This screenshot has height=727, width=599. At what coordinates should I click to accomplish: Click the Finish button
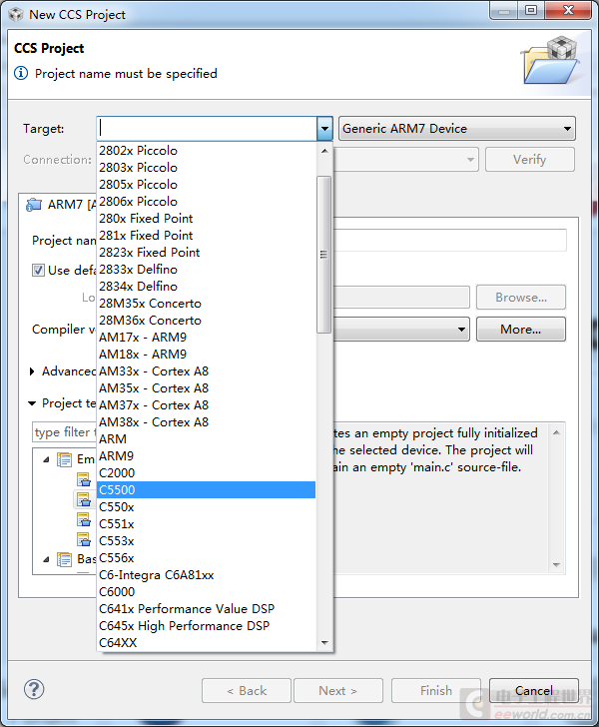click(x=436, y=691)
